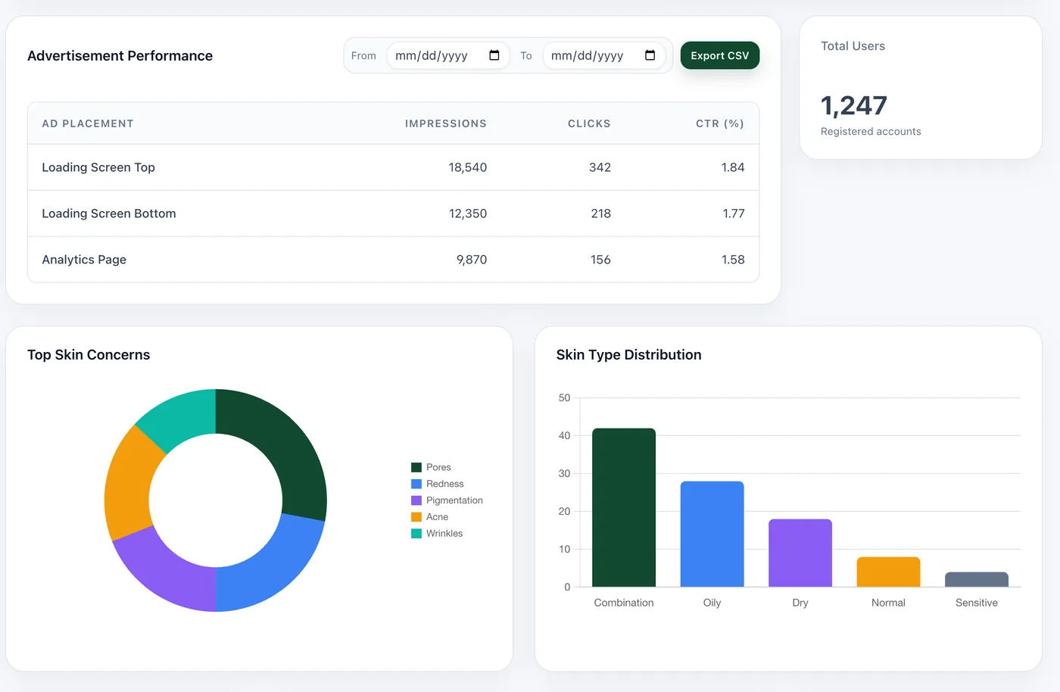Click the Advertisement Performance heading

[120, 56]
